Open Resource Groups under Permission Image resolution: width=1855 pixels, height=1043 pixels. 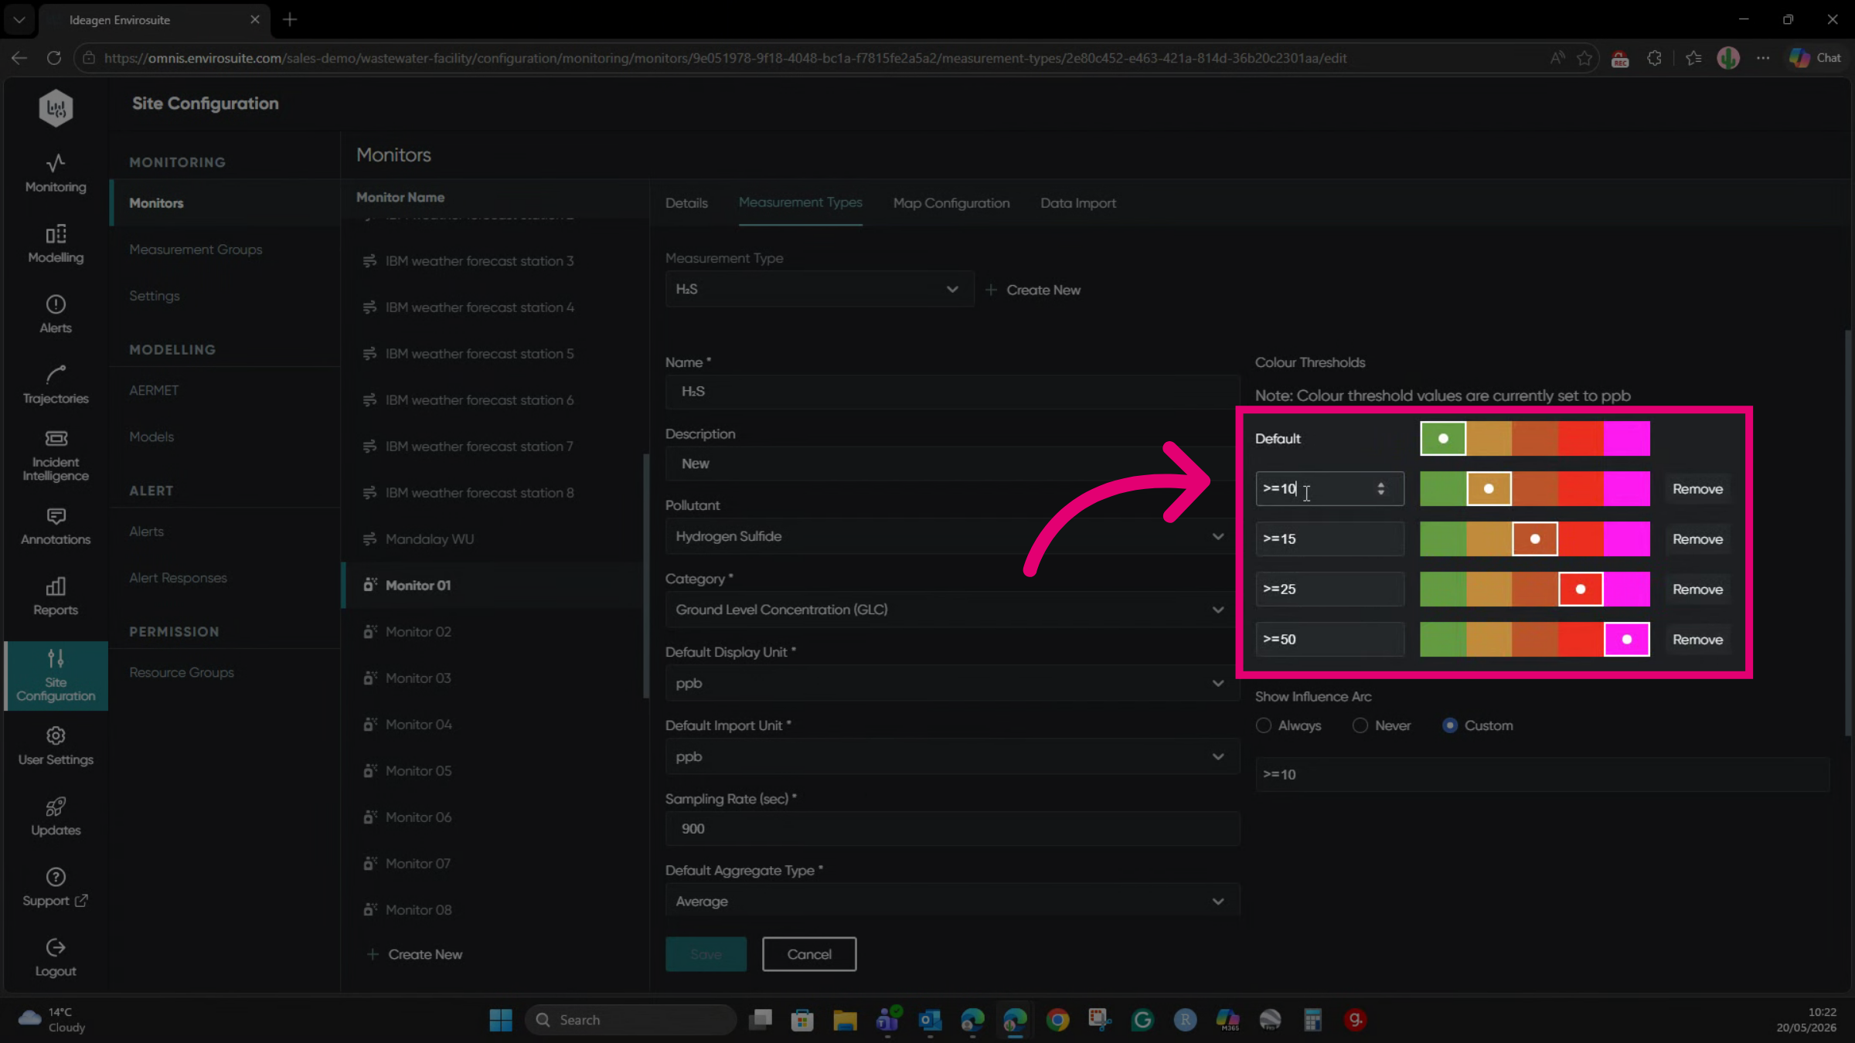click(182, 672)
